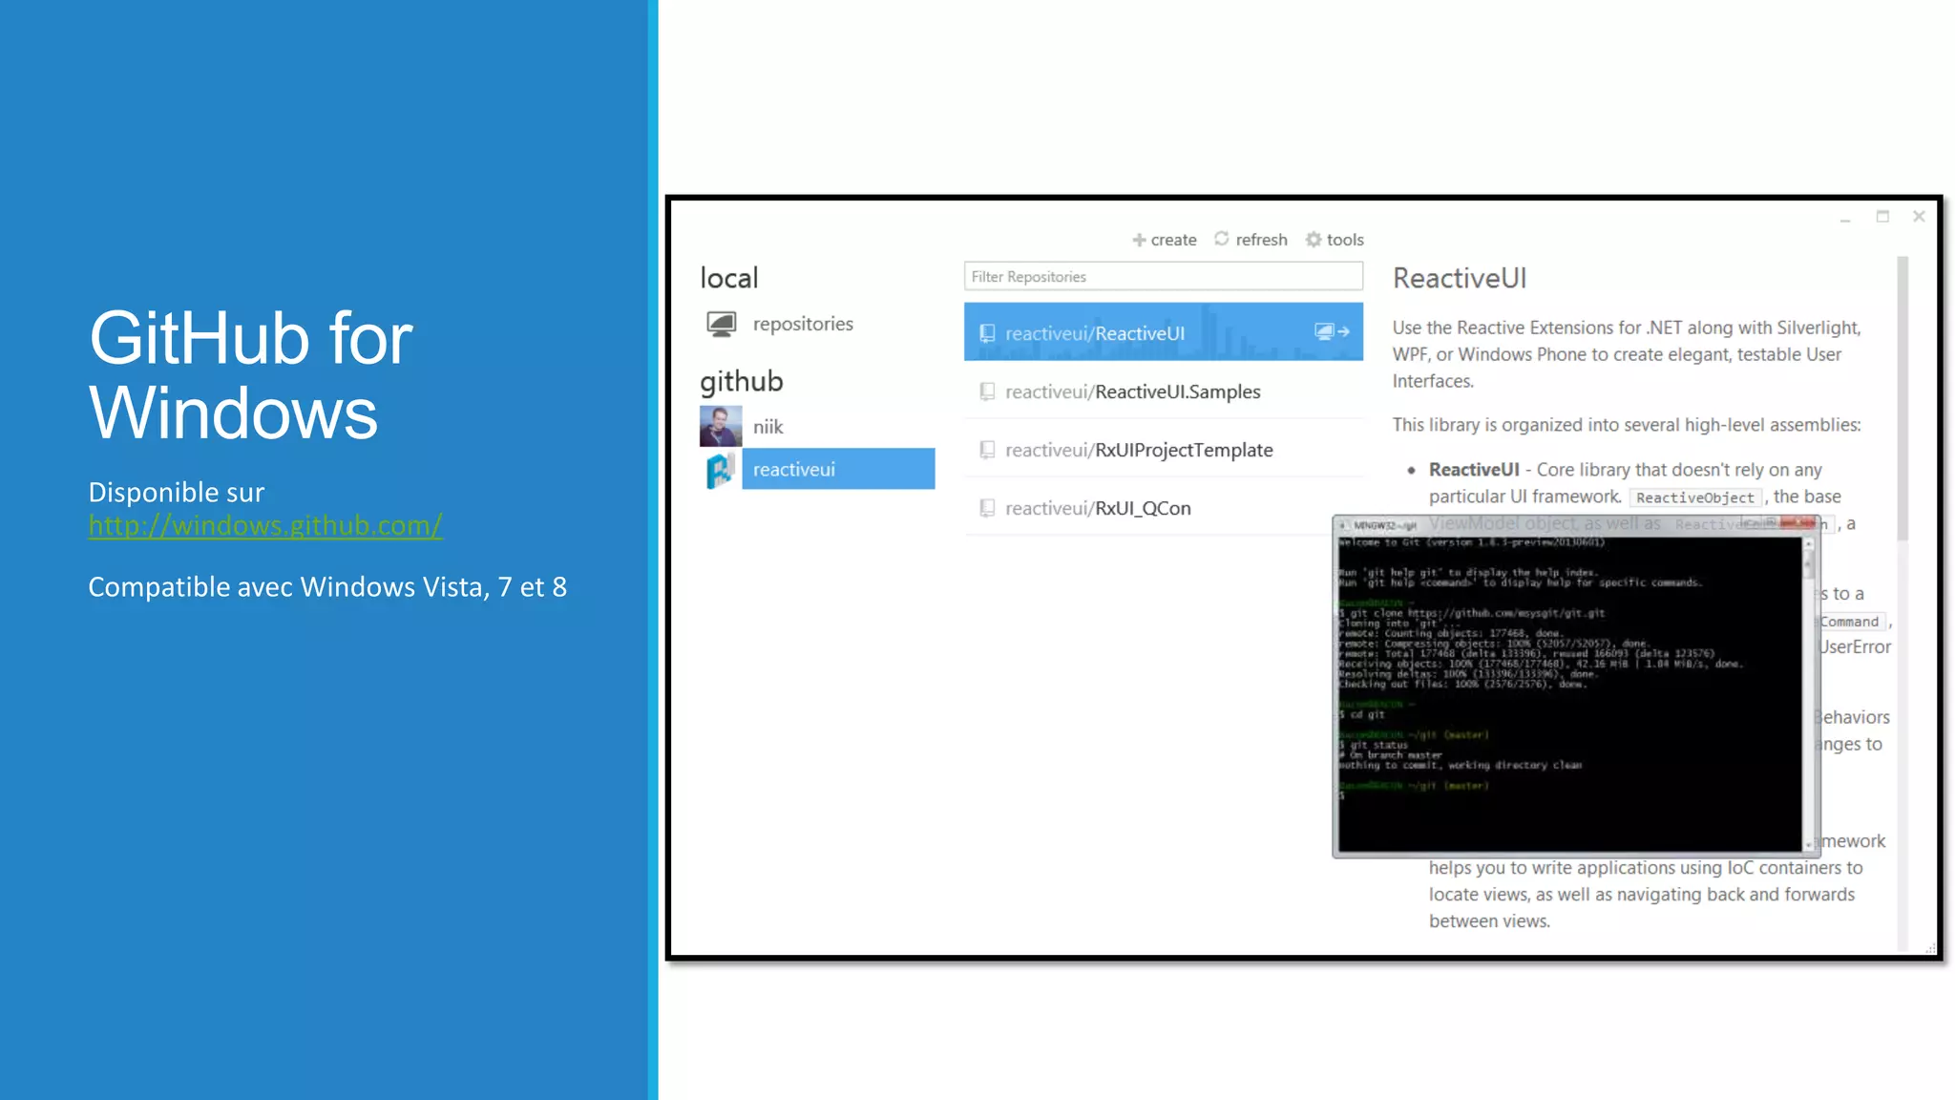Open the tools gear icon

click(x=1314, y=240)
